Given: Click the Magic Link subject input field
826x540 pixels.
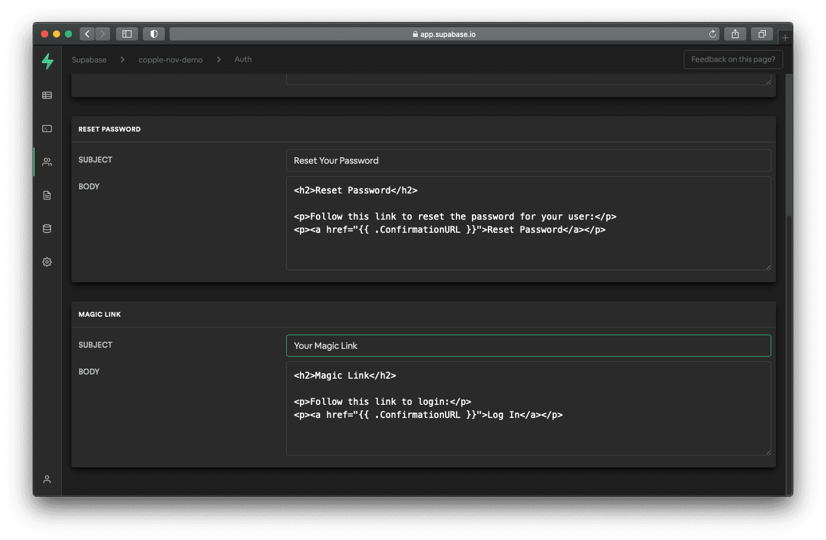Looking at the screenshot, I should 528,346.
